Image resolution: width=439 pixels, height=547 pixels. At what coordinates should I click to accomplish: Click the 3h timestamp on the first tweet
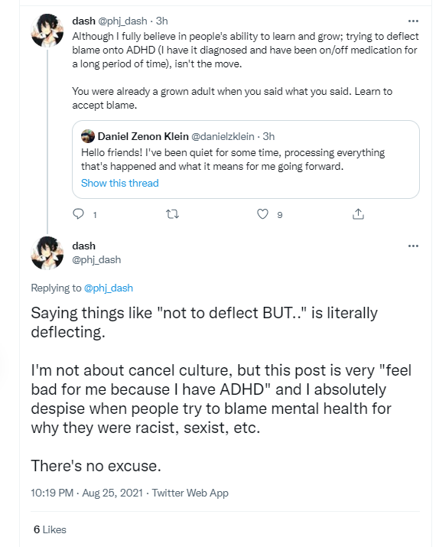tap(162, 21)
